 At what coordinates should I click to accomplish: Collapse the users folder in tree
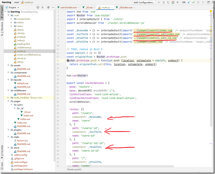(x=12, y=105)
